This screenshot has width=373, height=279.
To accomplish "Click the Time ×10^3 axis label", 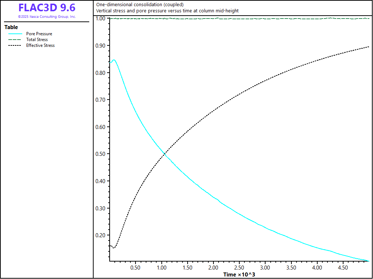I will [x=239, y=275].
